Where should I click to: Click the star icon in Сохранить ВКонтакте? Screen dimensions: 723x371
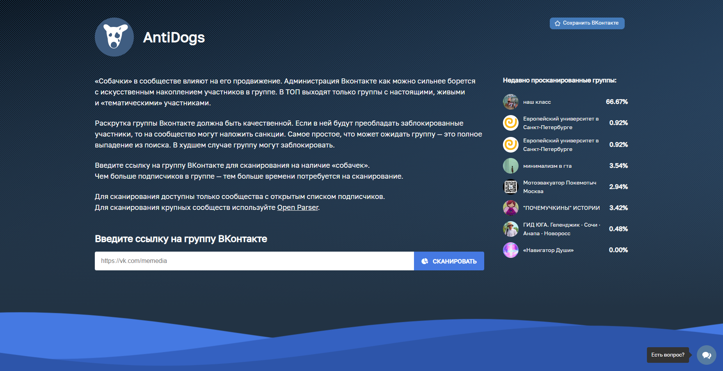(558, 23)
